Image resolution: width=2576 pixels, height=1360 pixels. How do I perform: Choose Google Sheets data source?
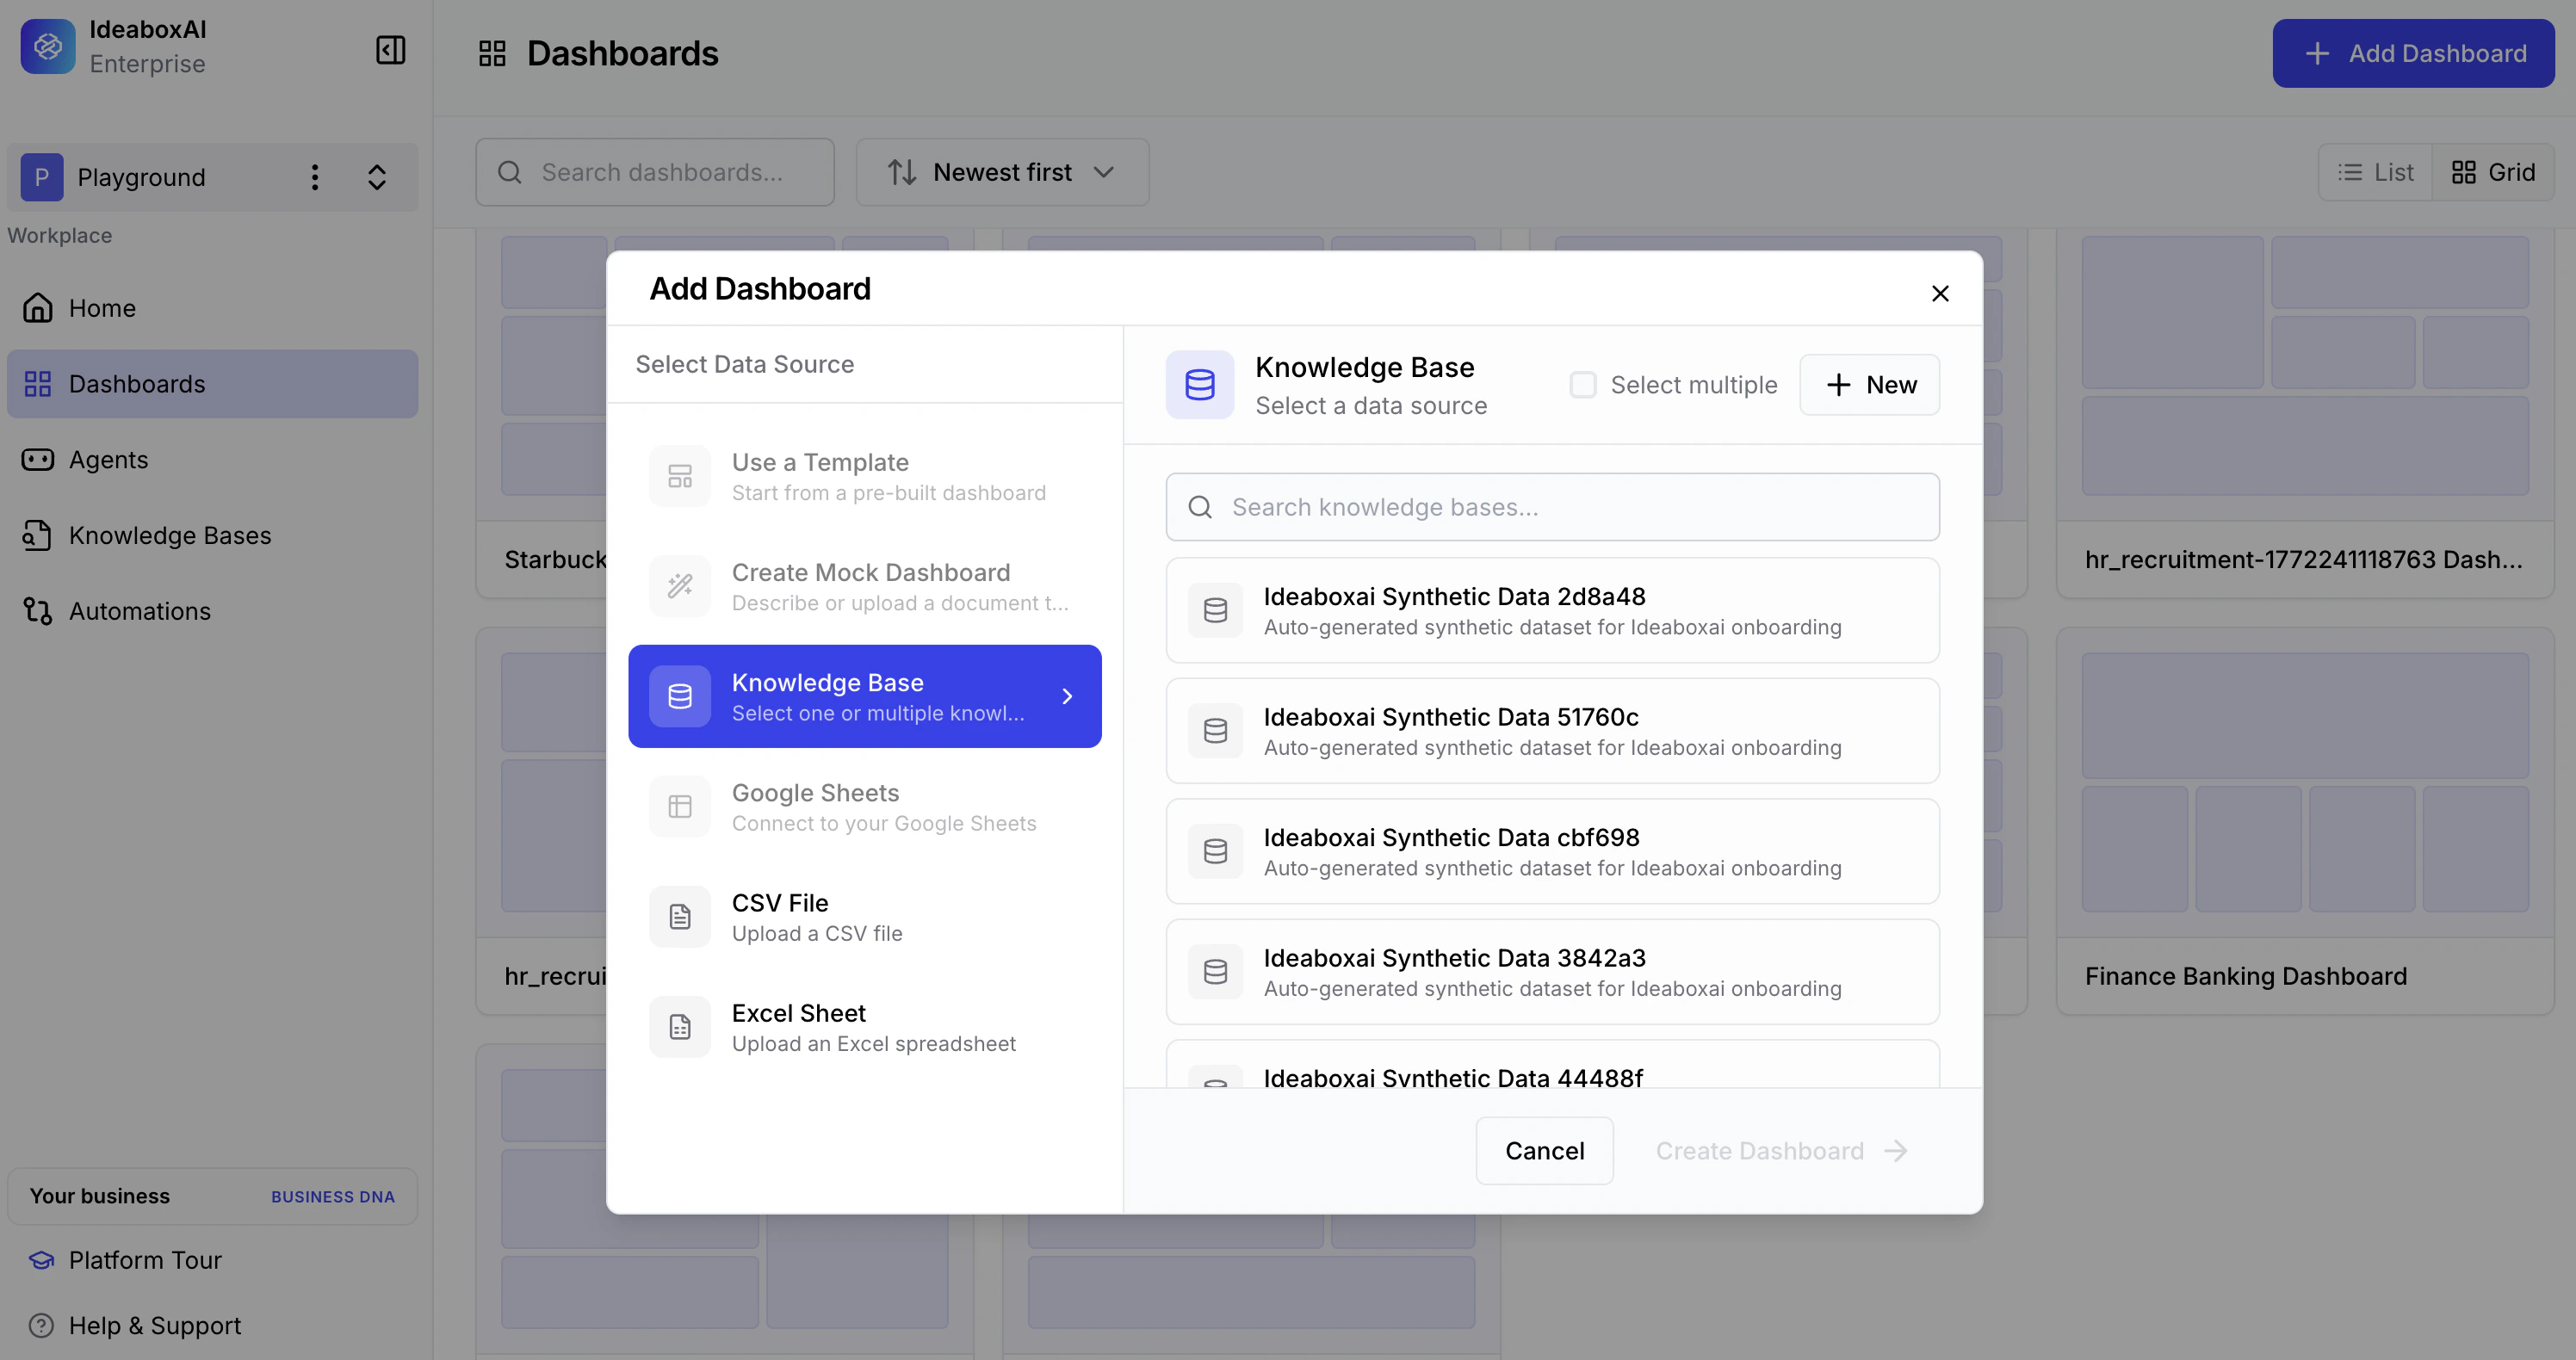click(x=865, y=806)
